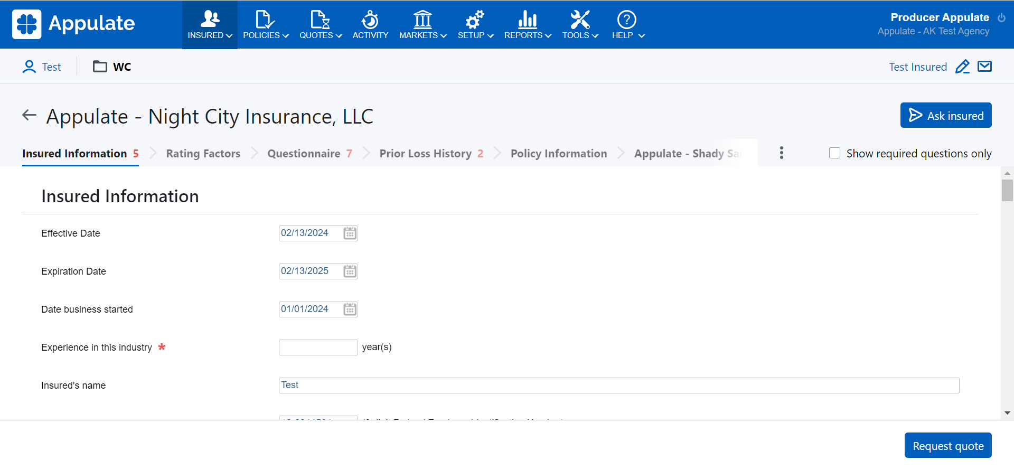The width and height of the screenshot is (1014, 470).
Task: Open calendar picker for Expiration Date
Action: (x=350, y=271)
